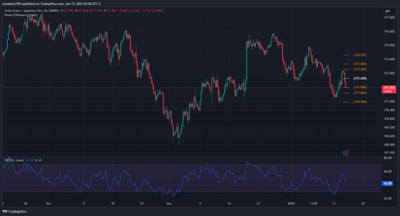Click 167.450 on the price axis

coord(389,153)
